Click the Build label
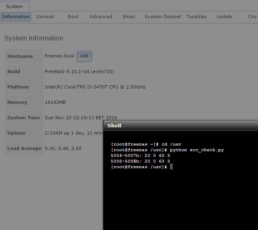This screenshot has width=258, height=230. 14,72
